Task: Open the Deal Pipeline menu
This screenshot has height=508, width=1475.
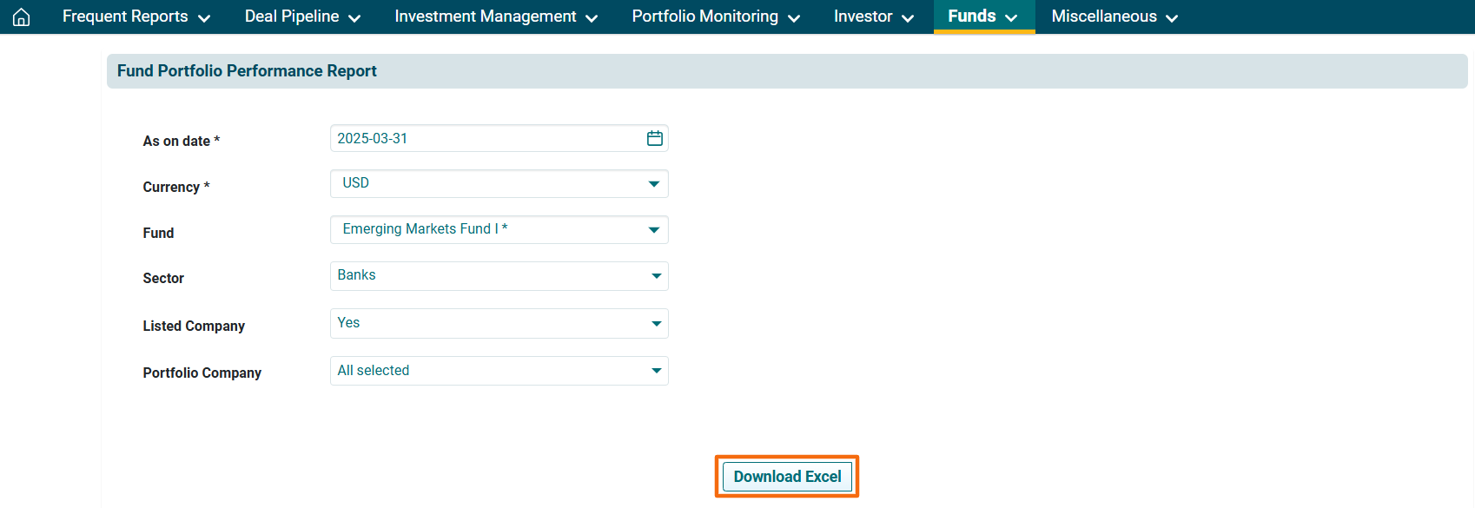Action: [x=301, y=16]
